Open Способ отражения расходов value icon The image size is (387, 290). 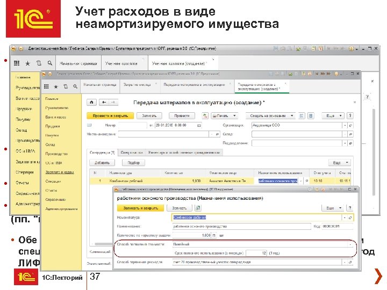pos(350,263)
